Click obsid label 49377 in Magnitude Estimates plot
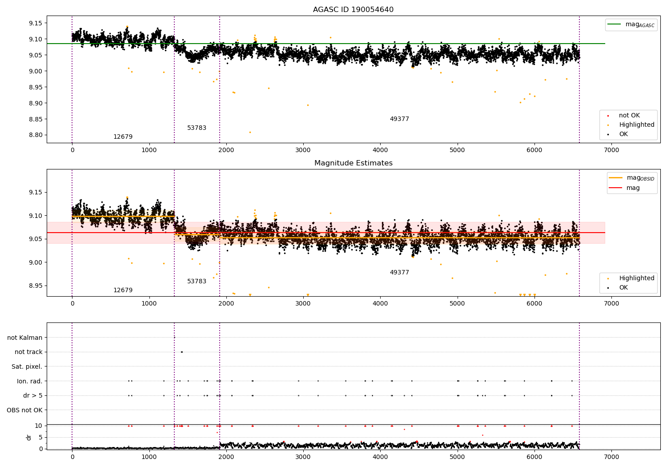 click(399, 273)
